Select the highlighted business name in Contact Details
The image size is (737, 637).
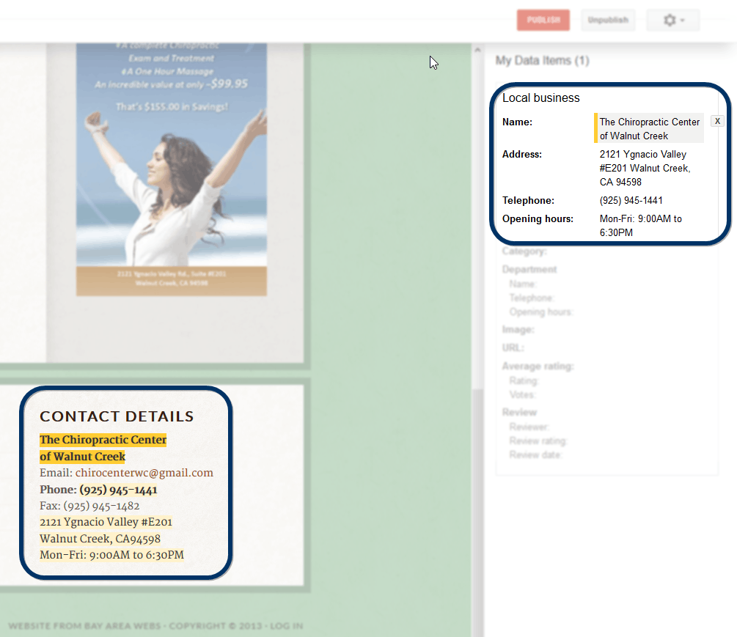pyautogui.click(x=103, y=448)
